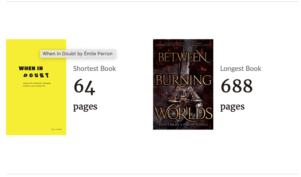Select the 'Longest Book' label

point(240,69)
